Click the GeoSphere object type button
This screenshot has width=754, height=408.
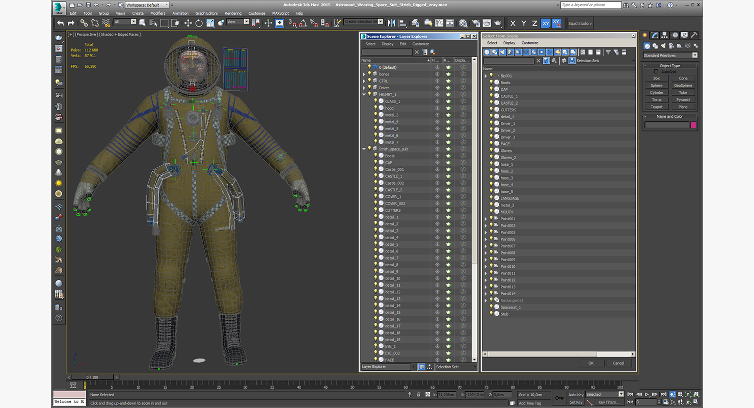click(x=683, y=85)
